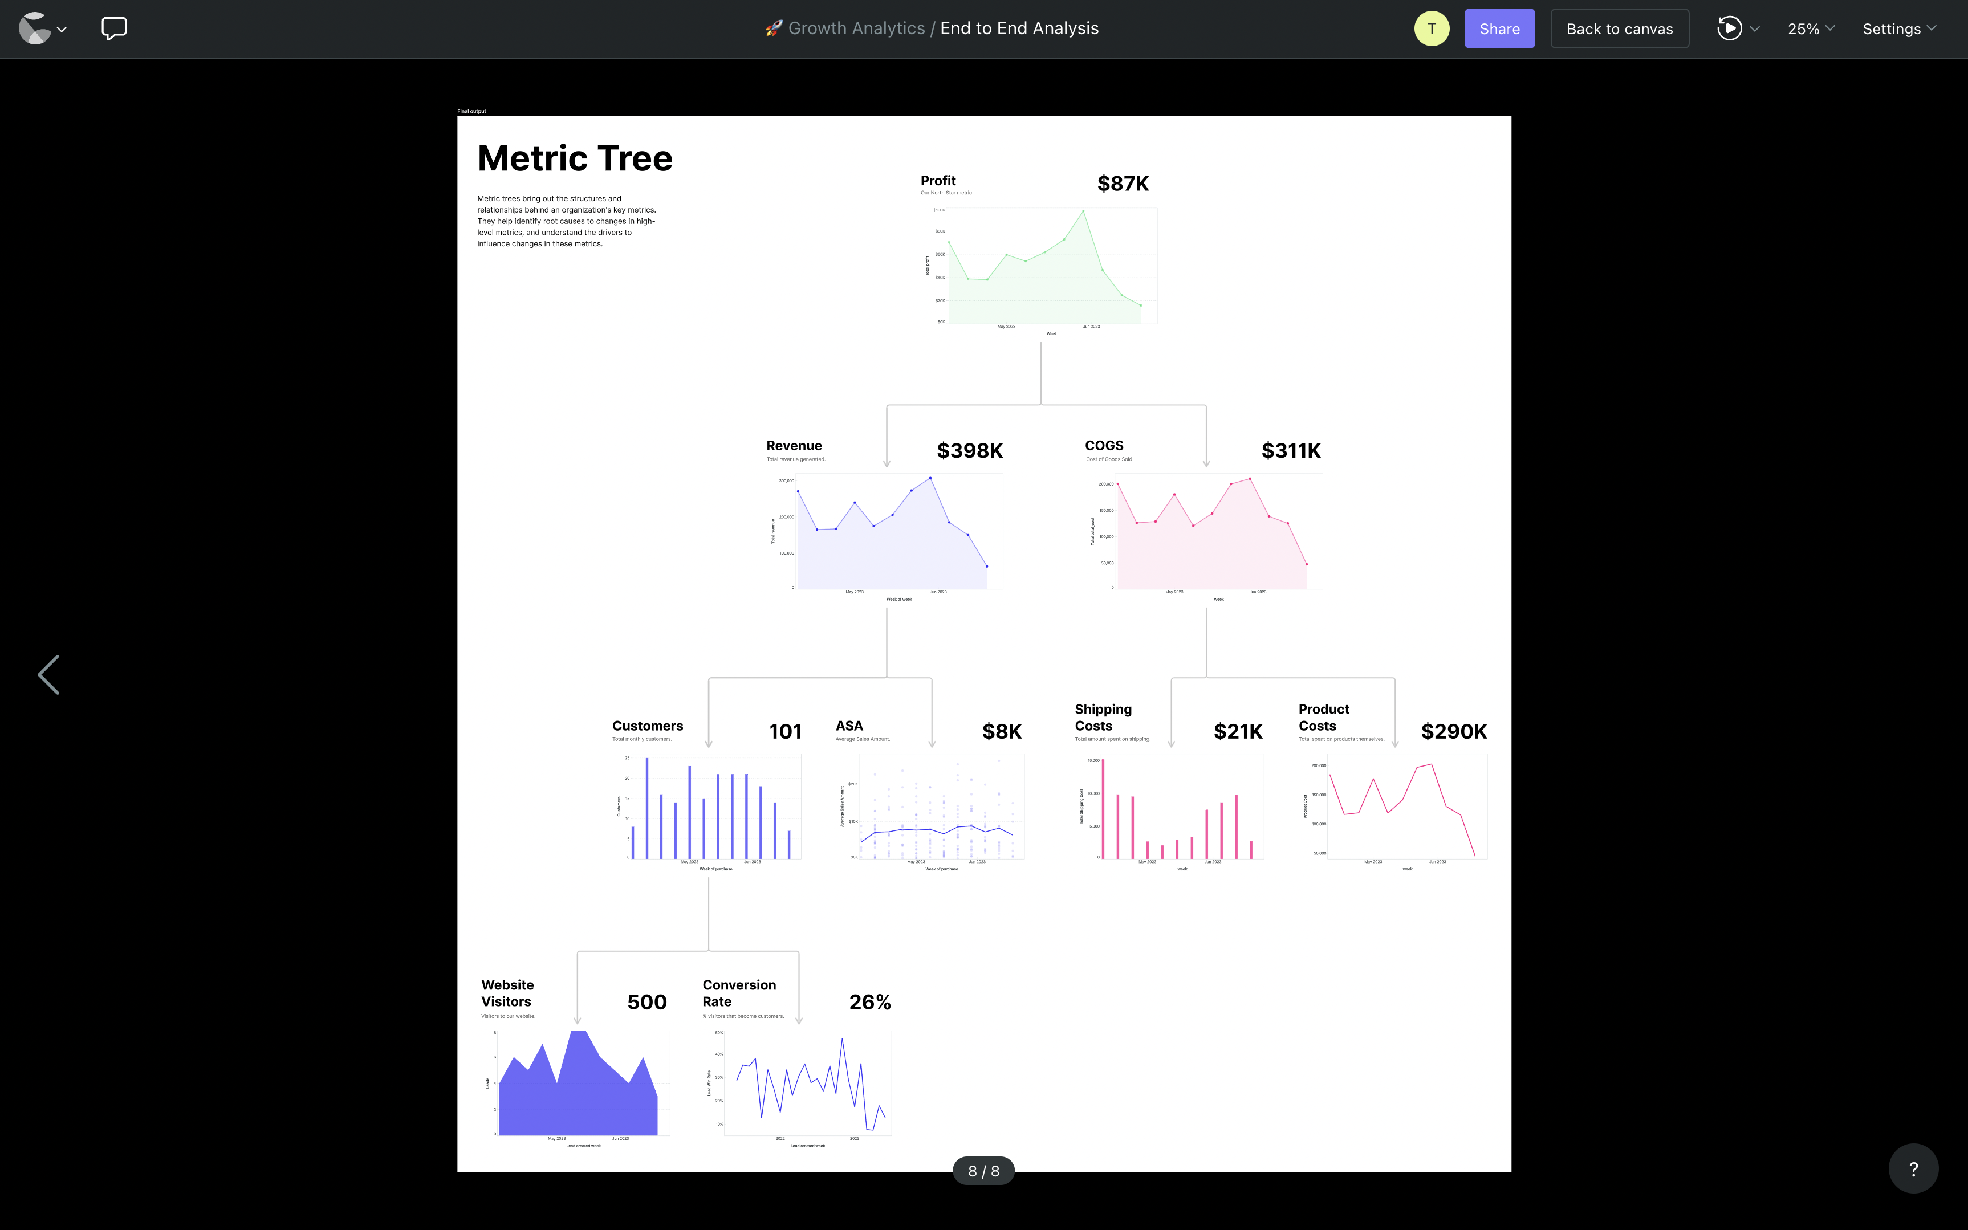Screen dimensions: 1968x1230
Task: Click the Share button
Action: (1499, 28)
